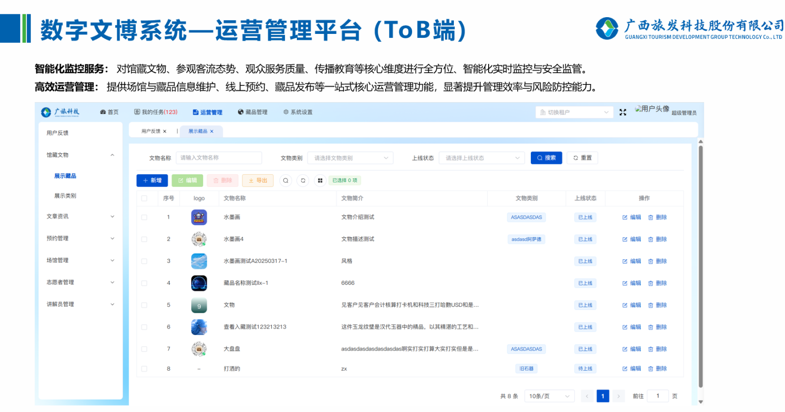Image resolution: width=785 pixels, height=412 pixels.
Task: Toggle the select-all checkbox in table header
Action: (144, 198)
